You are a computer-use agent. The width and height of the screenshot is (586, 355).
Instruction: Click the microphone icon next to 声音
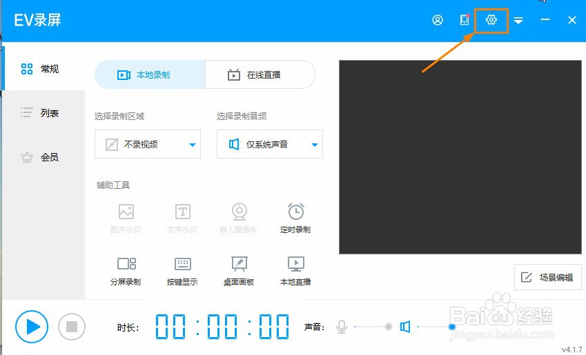point(341,327)
